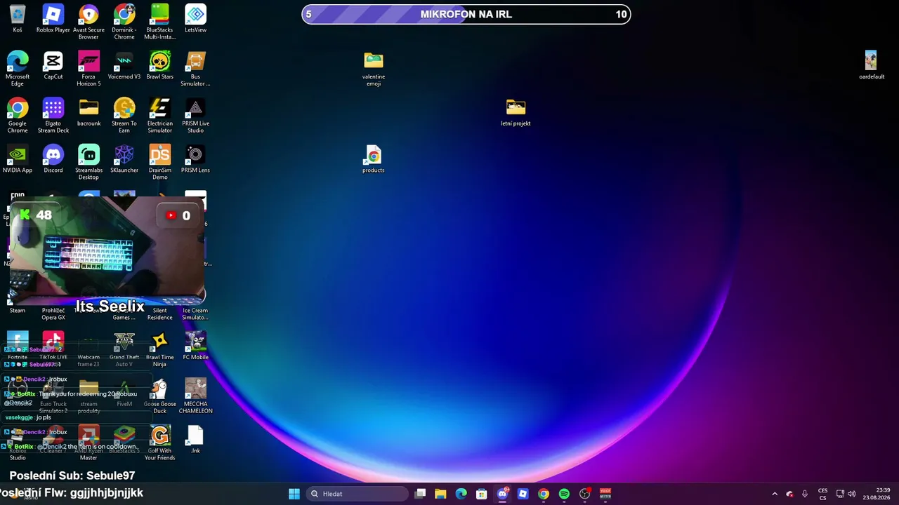Open Microsoft Store from the taskbar
899x505 pixels.
(x=482, y=494)
